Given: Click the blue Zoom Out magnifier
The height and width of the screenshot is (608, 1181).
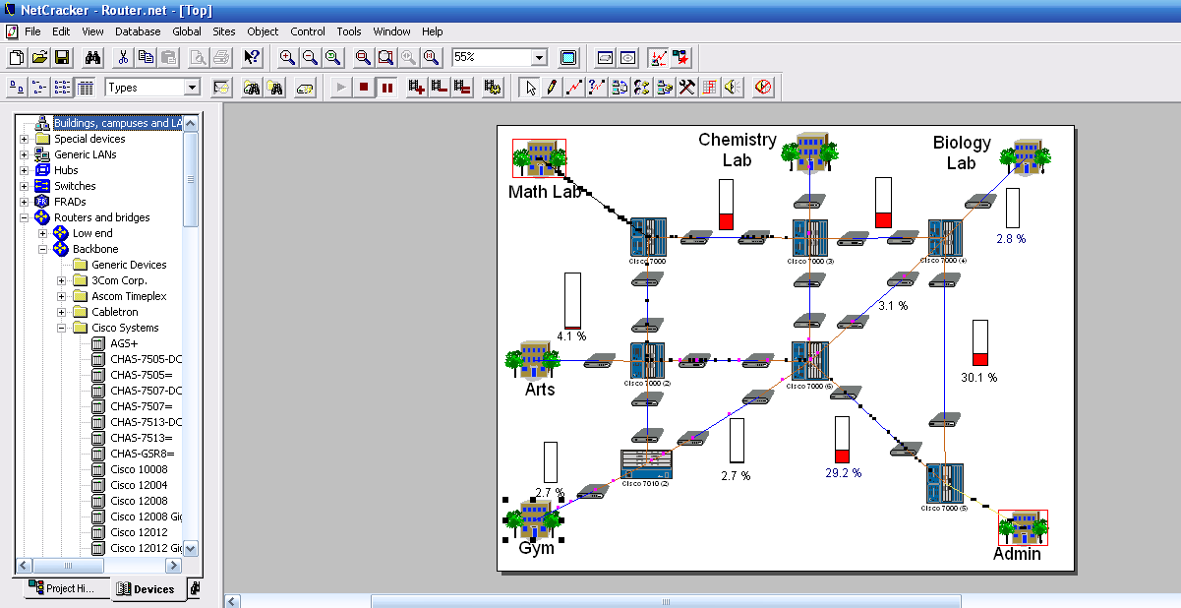Looking at the screenshot, I should 311,58.
